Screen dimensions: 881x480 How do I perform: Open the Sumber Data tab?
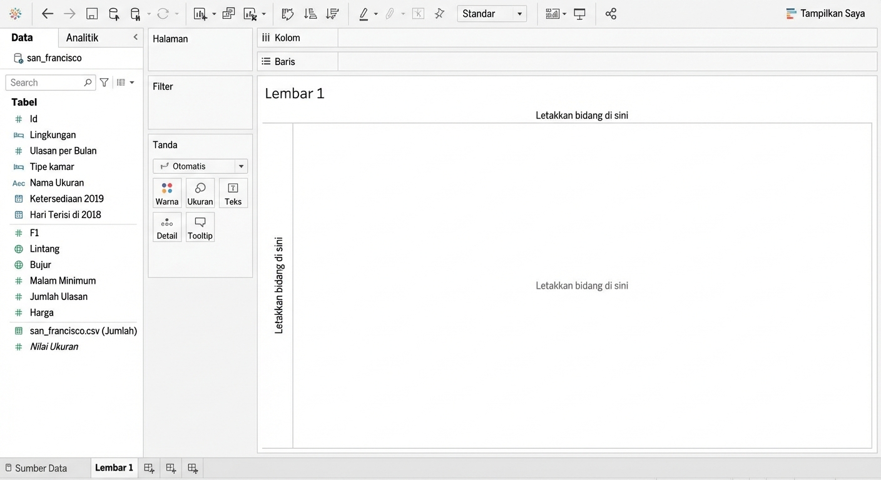(36, 468)
